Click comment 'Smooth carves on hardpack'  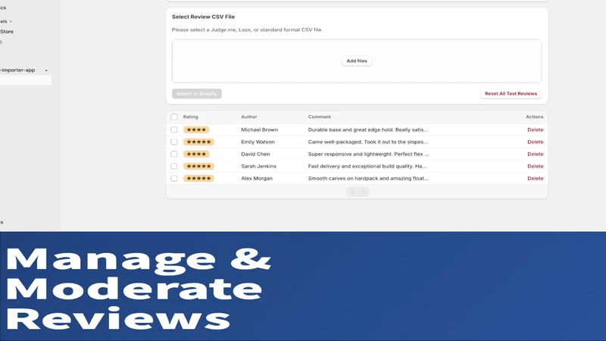(368, 179)
